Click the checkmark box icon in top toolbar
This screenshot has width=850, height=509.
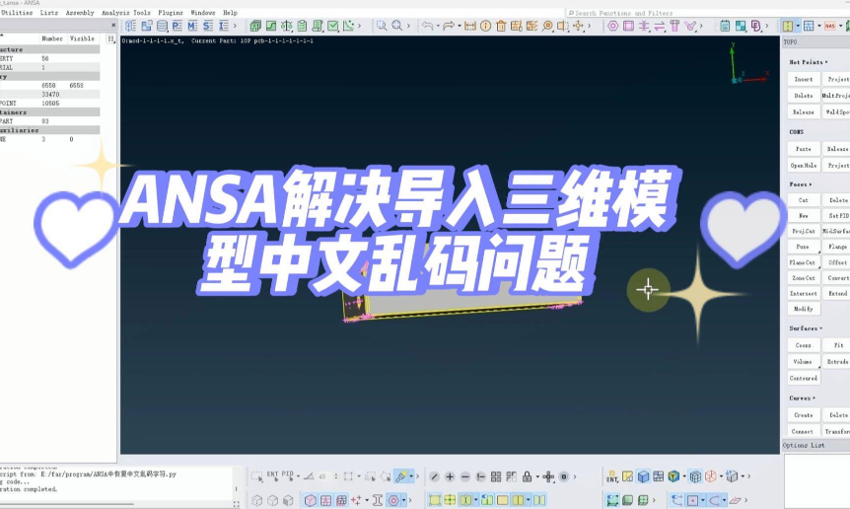pyautogui.click(x=333, y=26)
